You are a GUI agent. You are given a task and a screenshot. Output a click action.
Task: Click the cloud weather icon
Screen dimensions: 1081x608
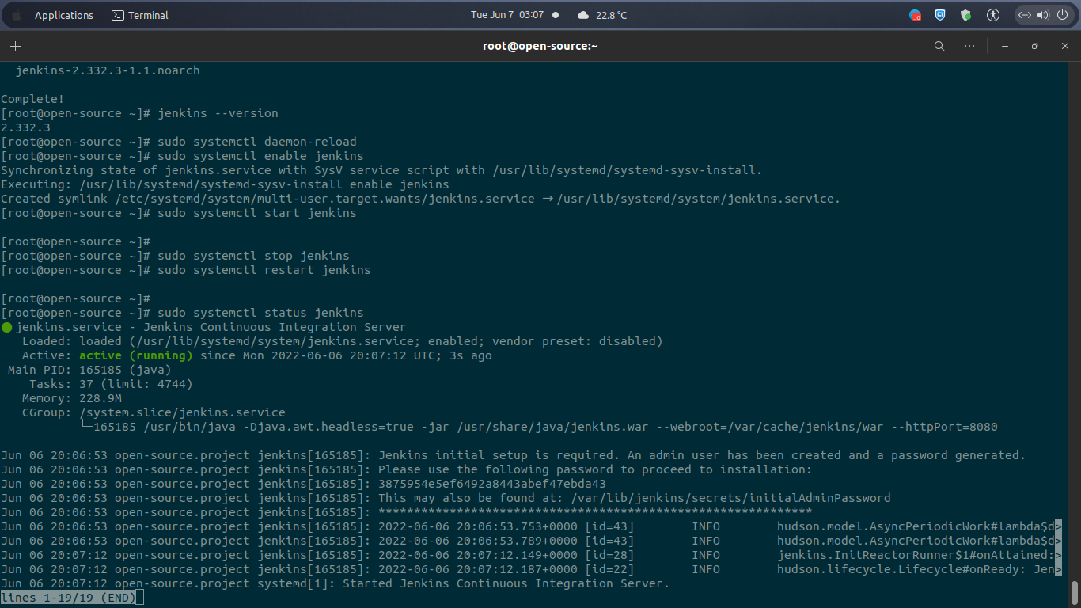tap(583, 15)
